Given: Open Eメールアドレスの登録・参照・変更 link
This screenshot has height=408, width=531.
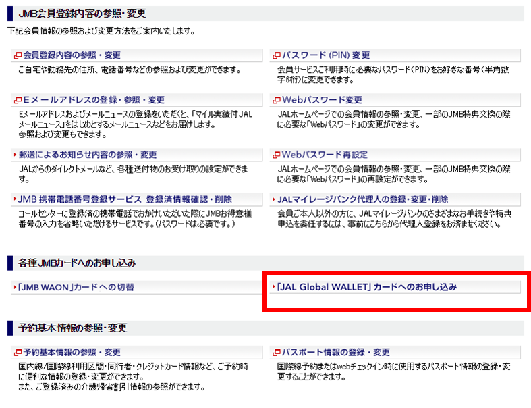Looking at the screenshot, I should click(x=94, y=100).
